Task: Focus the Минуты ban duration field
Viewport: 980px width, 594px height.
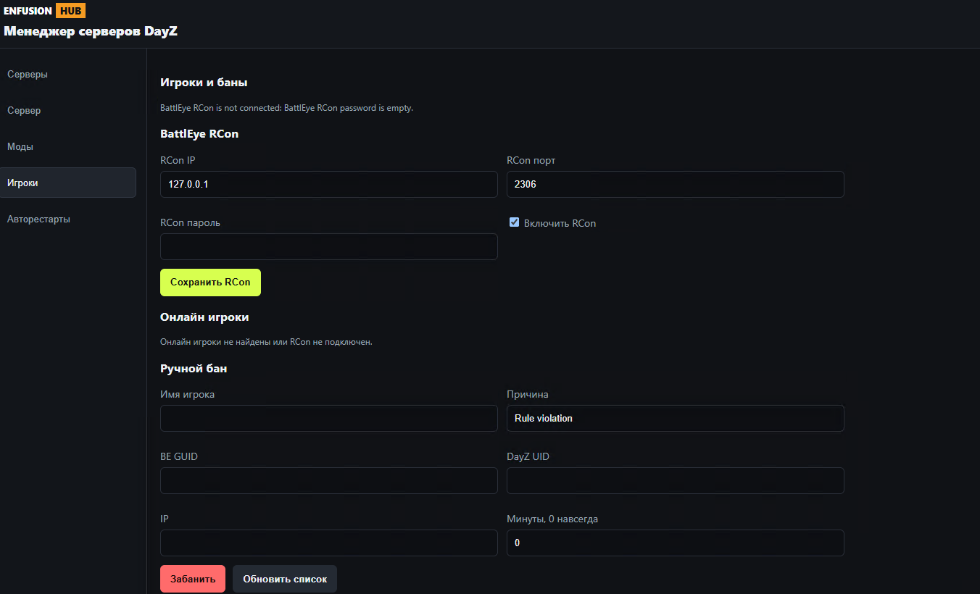Action: [676, 543]
